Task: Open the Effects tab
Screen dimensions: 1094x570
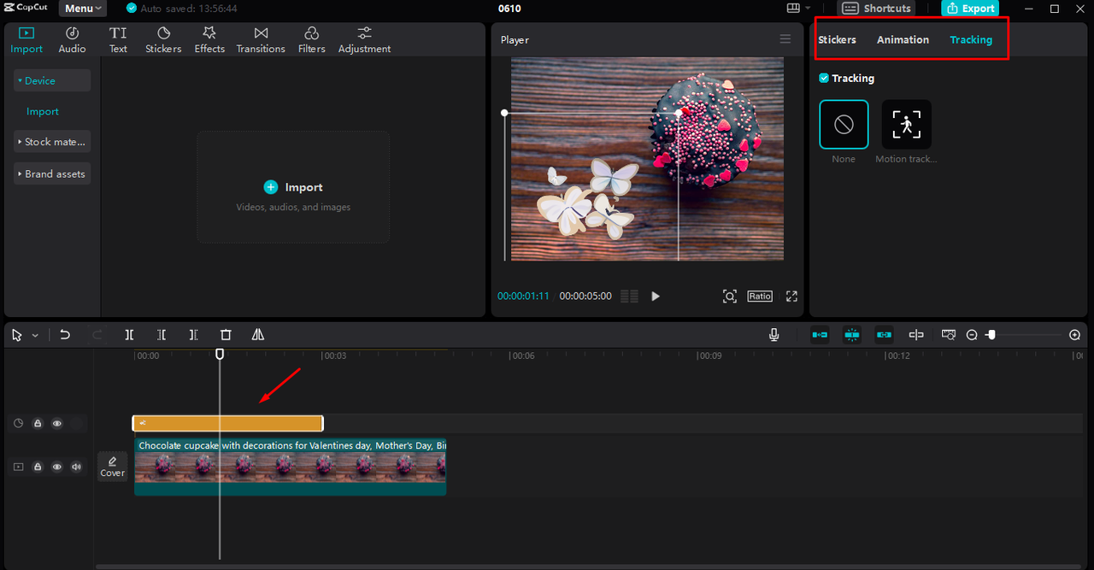Action: tap(209, 40)
